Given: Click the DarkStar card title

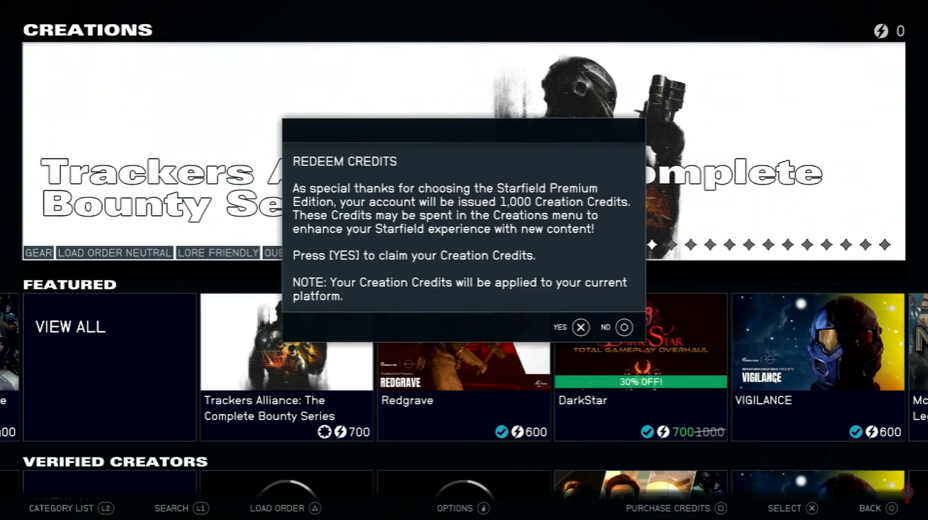Looking at the screenshot, I should pos(583,400).
